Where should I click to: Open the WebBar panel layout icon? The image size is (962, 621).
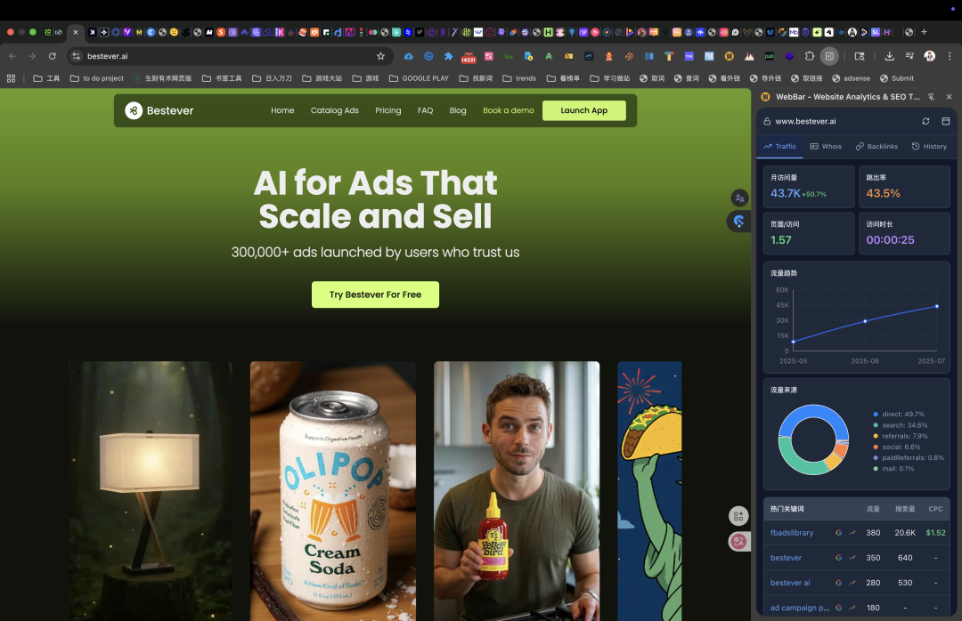coord(945,121)
